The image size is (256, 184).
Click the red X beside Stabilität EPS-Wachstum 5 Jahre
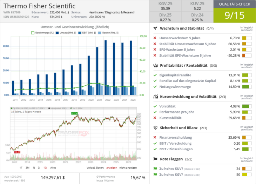155,55
